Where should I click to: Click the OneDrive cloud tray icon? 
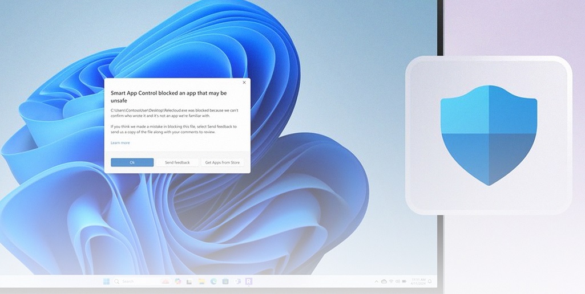384,281
